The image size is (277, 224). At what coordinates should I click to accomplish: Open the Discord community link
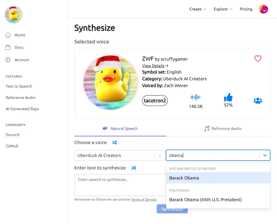tap(12, 135)
